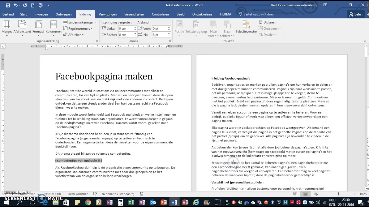Click the tab stop selector beside the ruler

[3, 46]
